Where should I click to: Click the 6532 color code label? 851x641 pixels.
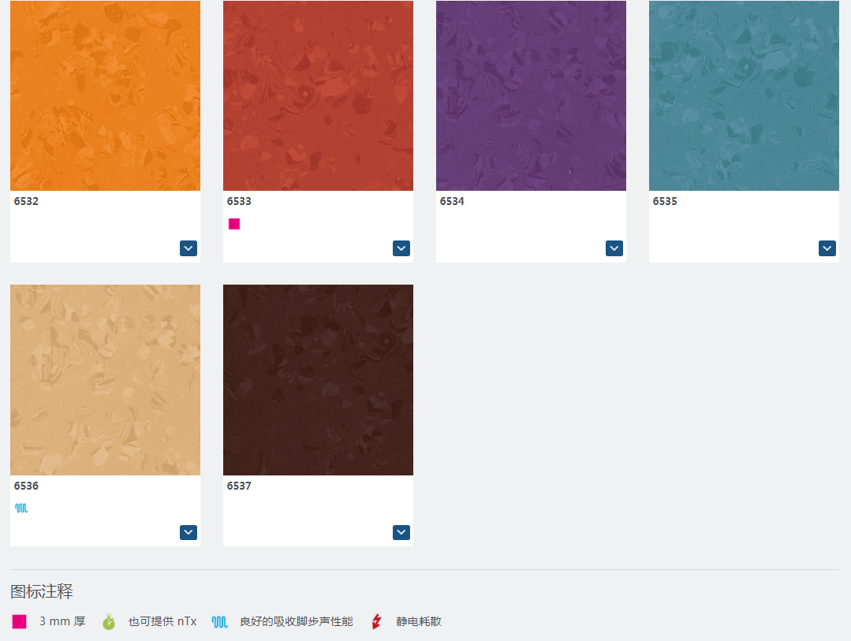(x=26, y=201)
